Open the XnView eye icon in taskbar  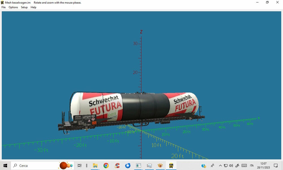[160, 165]
